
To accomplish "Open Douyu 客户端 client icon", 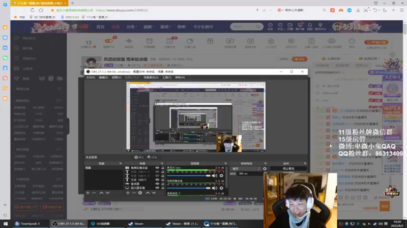I will coord(300,26).
